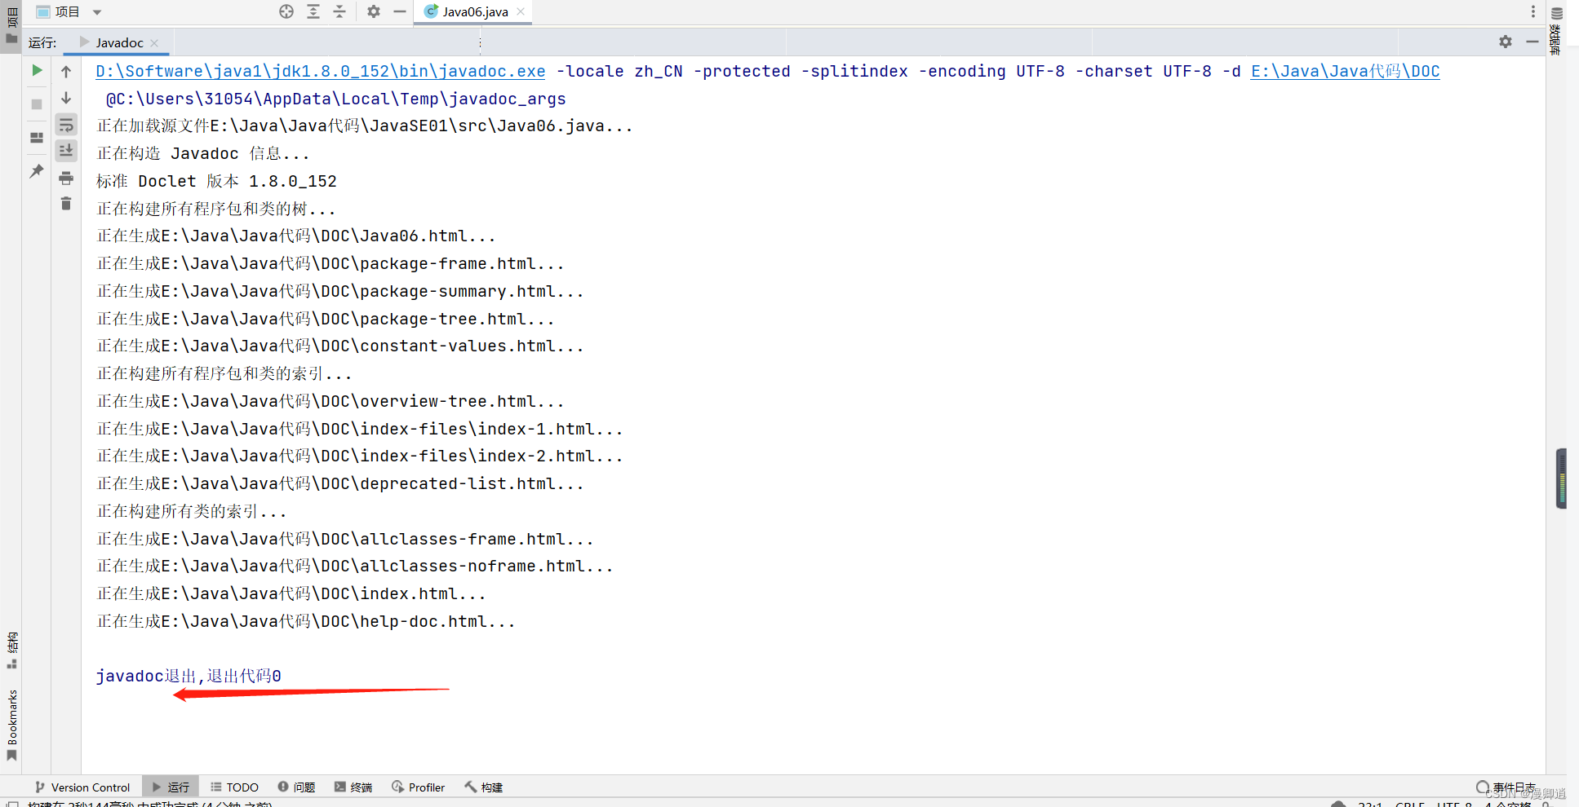Click the 'overview-tree.html' line
Viewport: 1579px width, 807px height.
coord(330,401)
